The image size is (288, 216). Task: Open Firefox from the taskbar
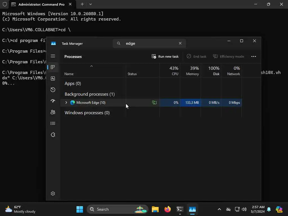[x=168, y=209]
